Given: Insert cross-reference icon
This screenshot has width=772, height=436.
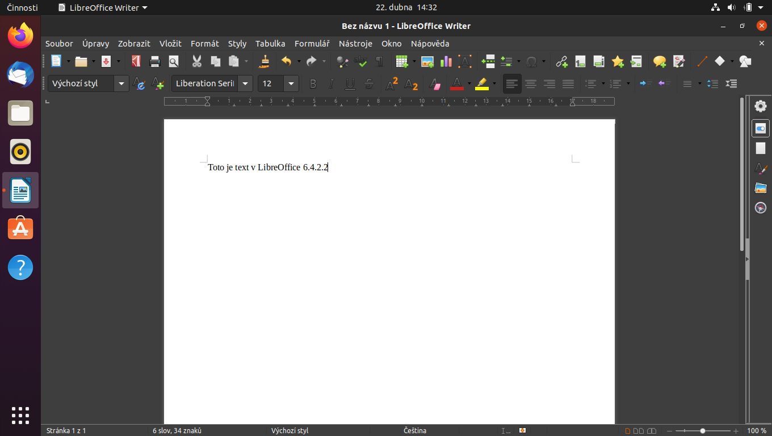Looking at the screenshot, I should pyautogui.click(x=636, y=61).
